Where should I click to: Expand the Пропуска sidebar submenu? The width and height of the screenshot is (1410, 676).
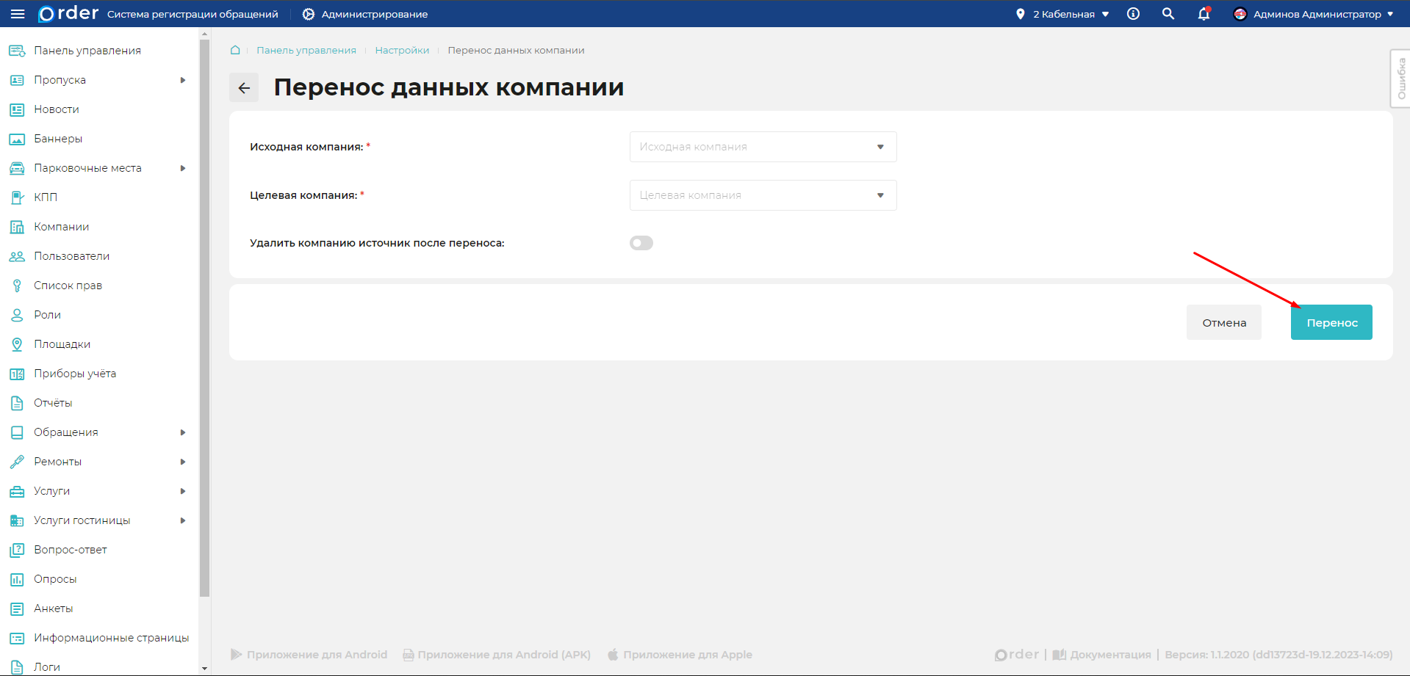coord(184,79)
